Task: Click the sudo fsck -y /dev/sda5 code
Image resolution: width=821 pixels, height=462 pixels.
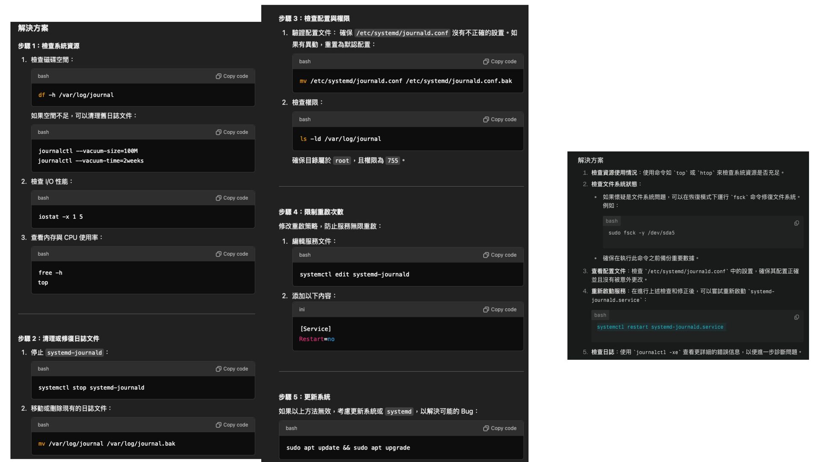Action: tap(641, 233)
